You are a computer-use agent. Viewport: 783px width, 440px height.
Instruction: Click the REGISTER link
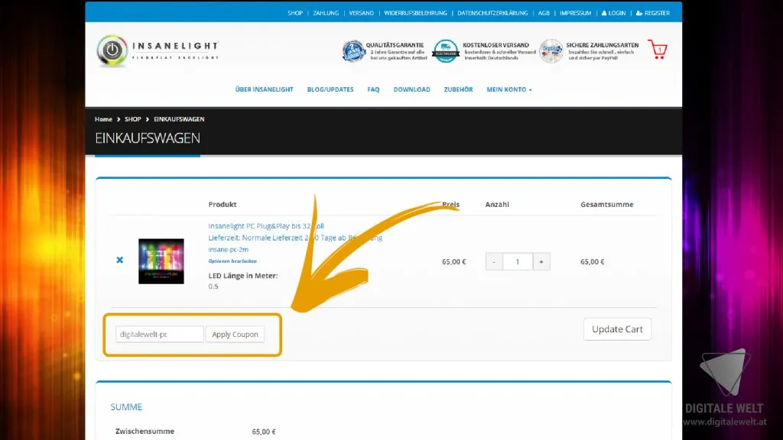click(x=653, y=13)
